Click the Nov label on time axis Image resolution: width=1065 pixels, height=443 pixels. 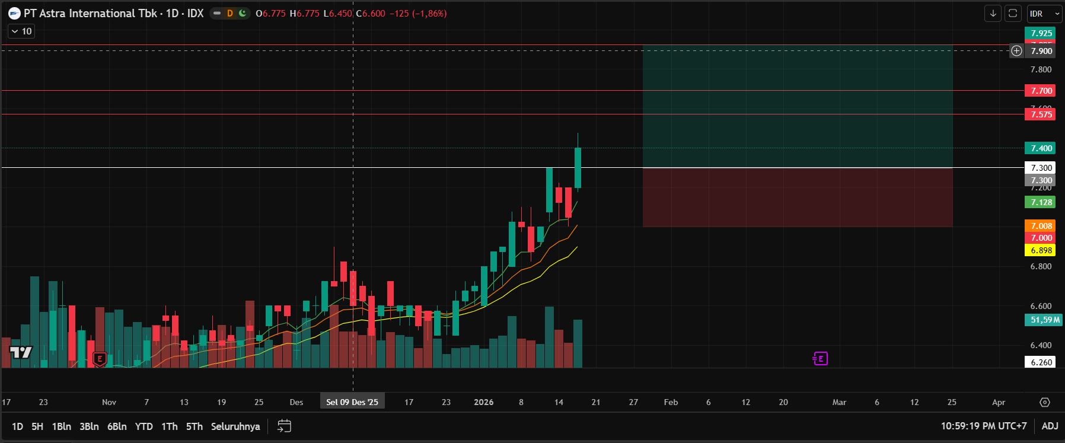click(109, 402)
